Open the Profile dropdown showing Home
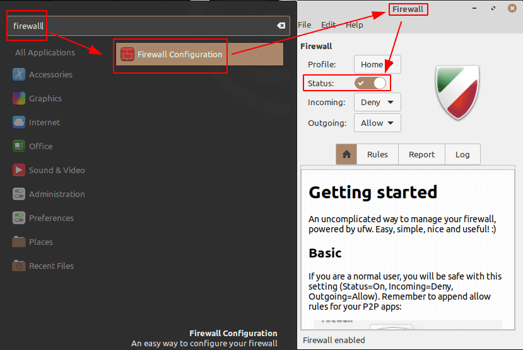The image size is (523, 350). click(377, 64)
